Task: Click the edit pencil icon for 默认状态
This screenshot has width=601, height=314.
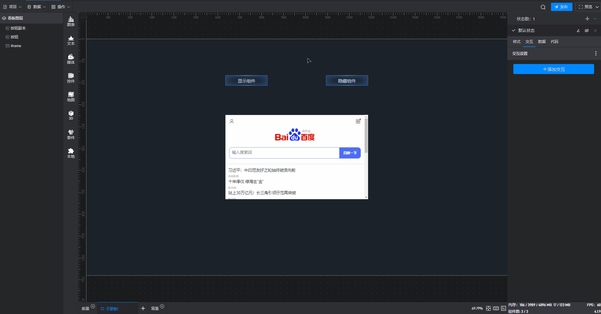Action: [x=578, y=30]
